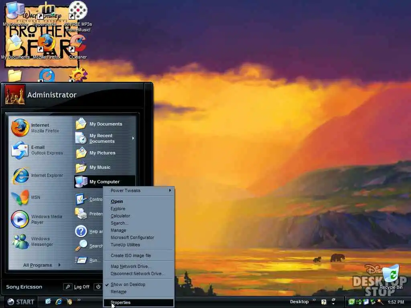
Task: Click the green round tray icon
Action: point(351,302)
